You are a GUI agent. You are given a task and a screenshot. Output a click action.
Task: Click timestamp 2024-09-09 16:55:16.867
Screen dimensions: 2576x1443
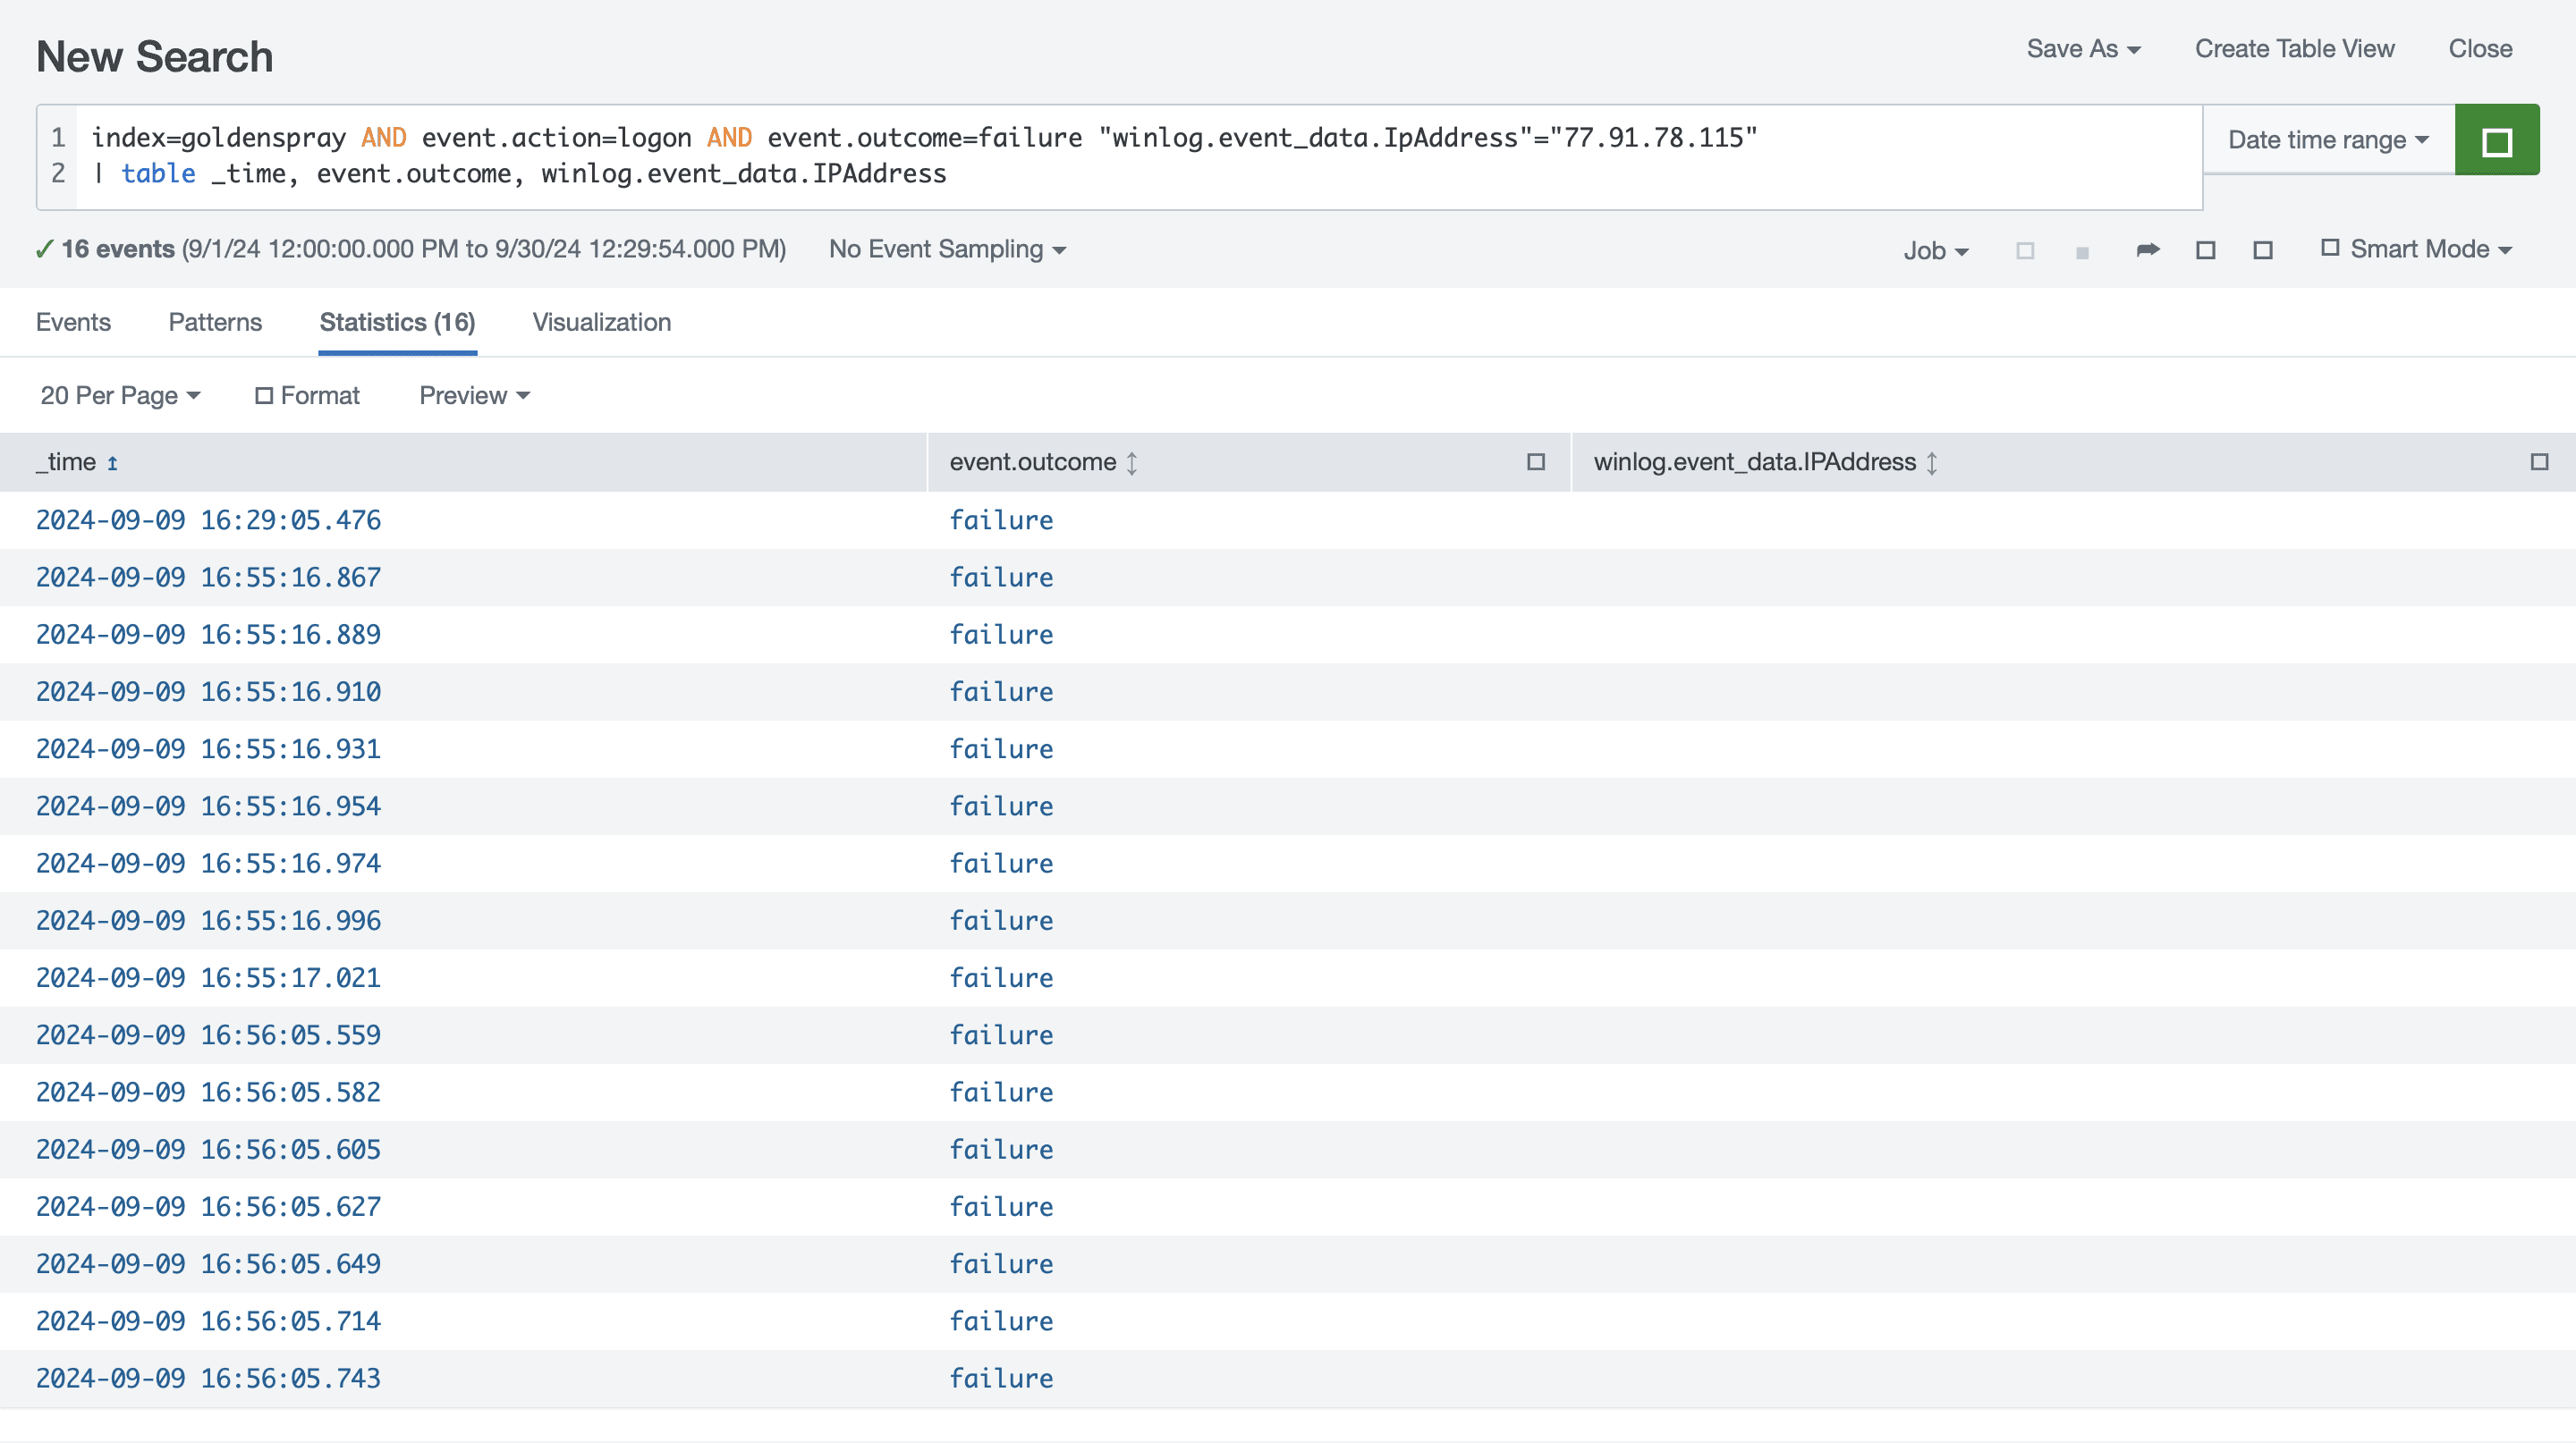tap(208, 578)
